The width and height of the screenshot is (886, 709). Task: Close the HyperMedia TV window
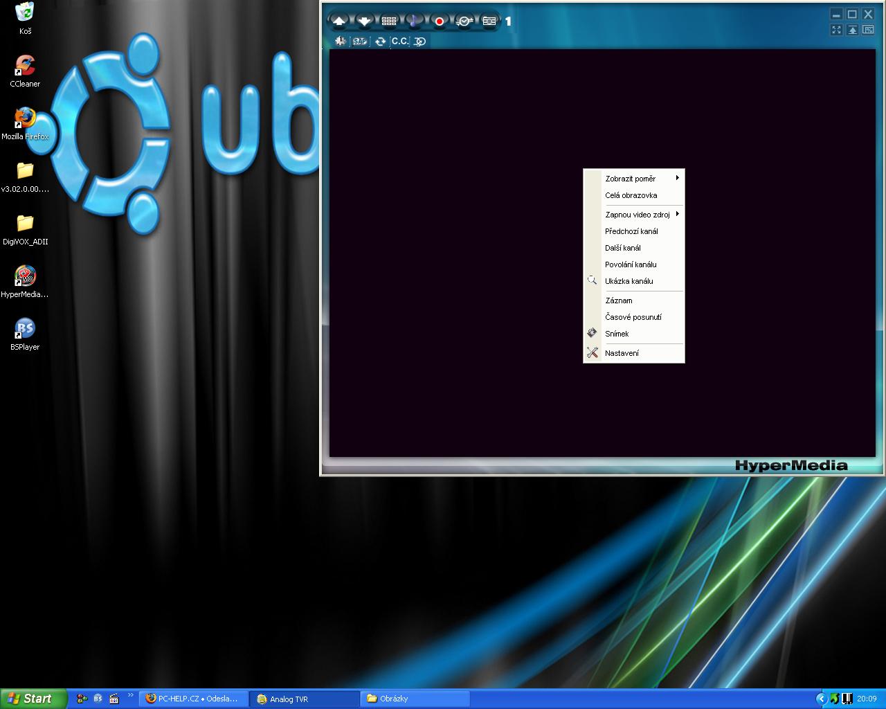click(868, 14)
